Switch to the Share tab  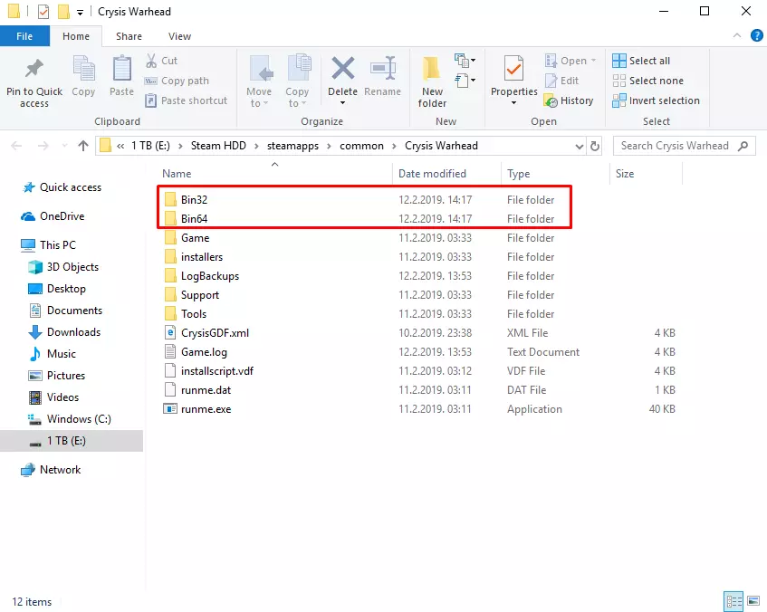click(x=129, y=36)
